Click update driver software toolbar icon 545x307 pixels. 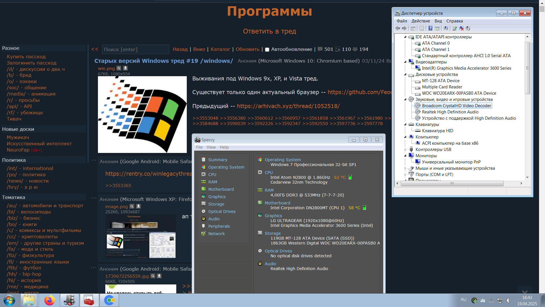455,28
